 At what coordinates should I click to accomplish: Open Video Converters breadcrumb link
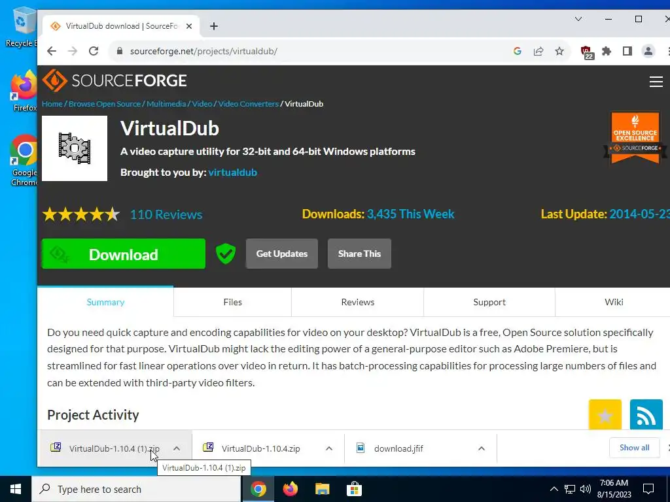(248, 104)
